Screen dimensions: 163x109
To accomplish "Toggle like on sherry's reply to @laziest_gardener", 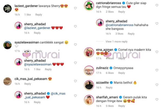I will click(75, 26).
